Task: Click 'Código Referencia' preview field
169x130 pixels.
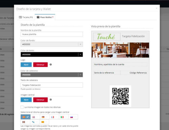Action: [134, 73]
